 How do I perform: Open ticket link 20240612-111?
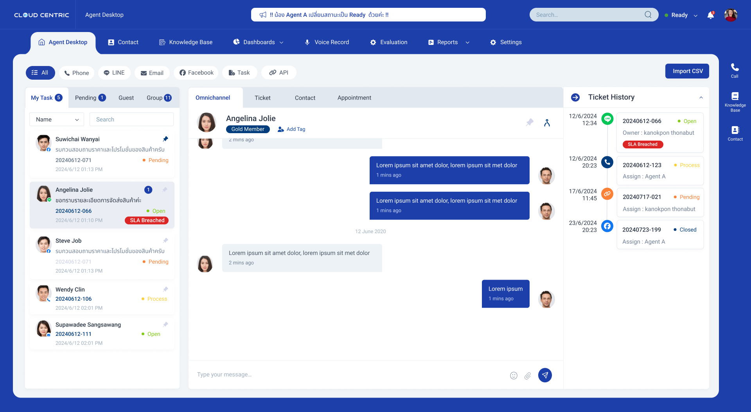point(74,334)
